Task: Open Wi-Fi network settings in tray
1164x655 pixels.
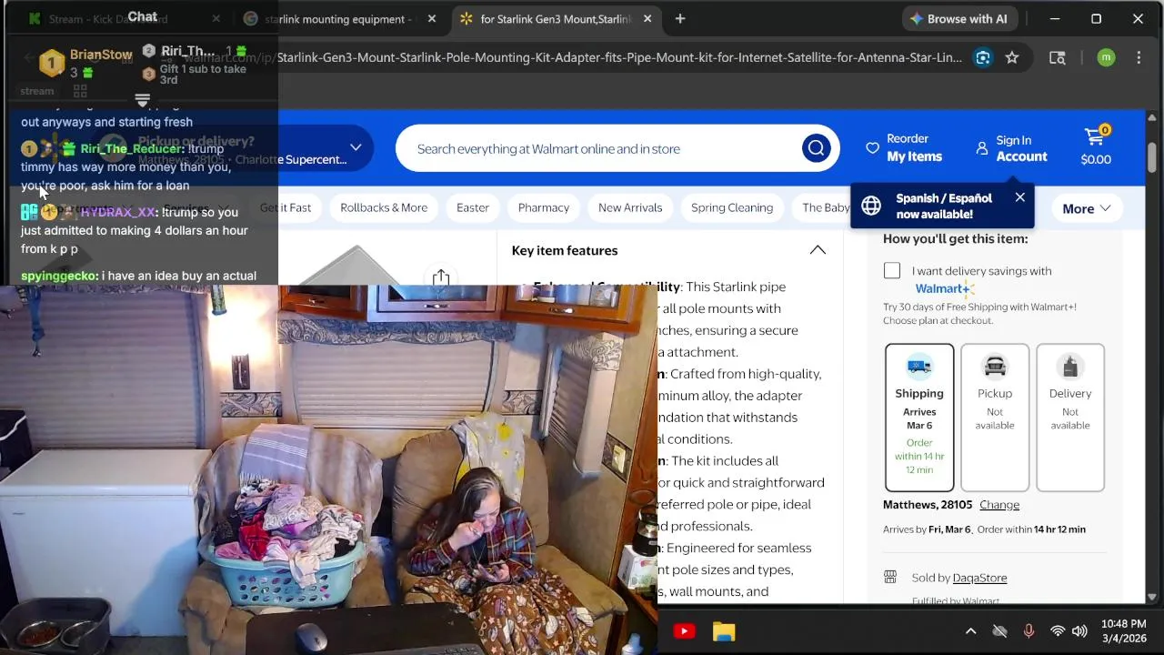Action: (1057, 631)
